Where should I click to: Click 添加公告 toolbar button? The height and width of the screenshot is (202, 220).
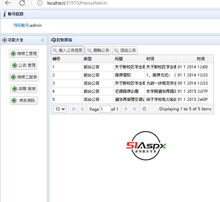(x=125, y=50)
